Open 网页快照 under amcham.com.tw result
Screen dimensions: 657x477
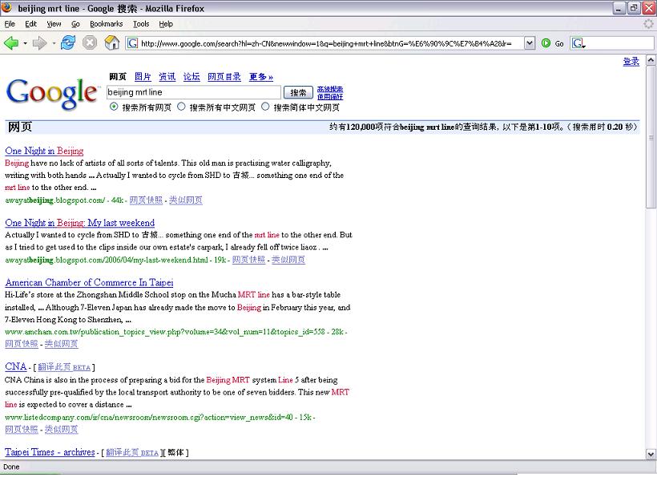click(x=22, y=344)
